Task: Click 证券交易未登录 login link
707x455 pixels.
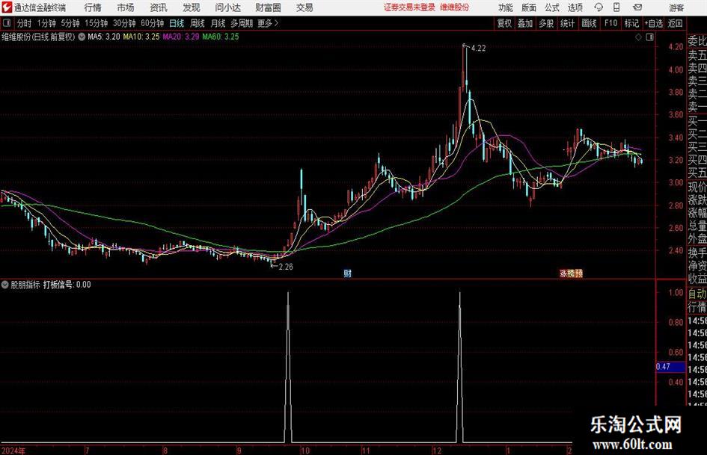Action: [409, 7]
